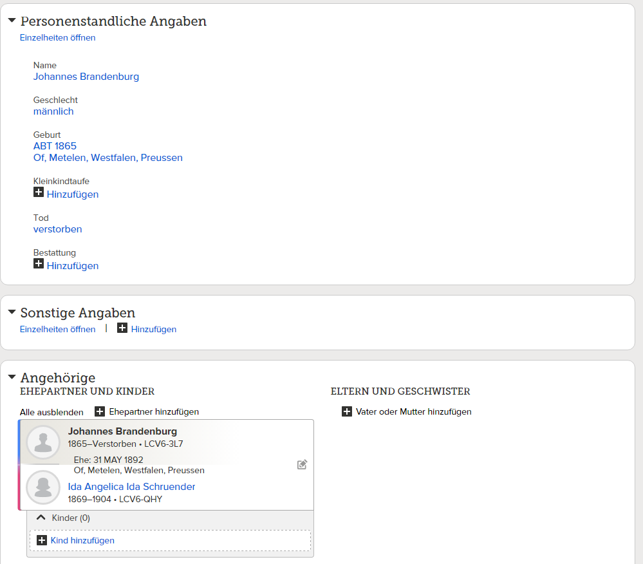Screen dimensions: 643x564
Task: Open Einzelheiten öffnen under Personenstandliche Angaben
Action: [x=57, y=38]
